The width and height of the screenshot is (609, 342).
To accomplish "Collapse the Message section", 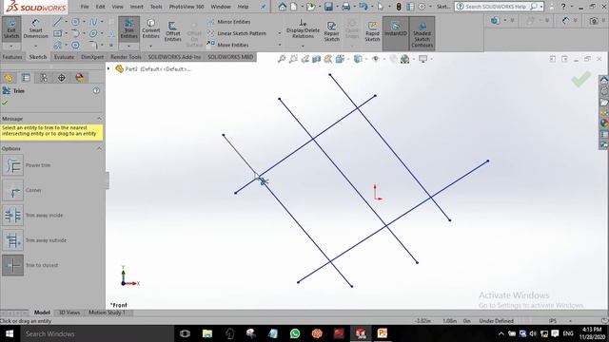I will coord(99,118).
